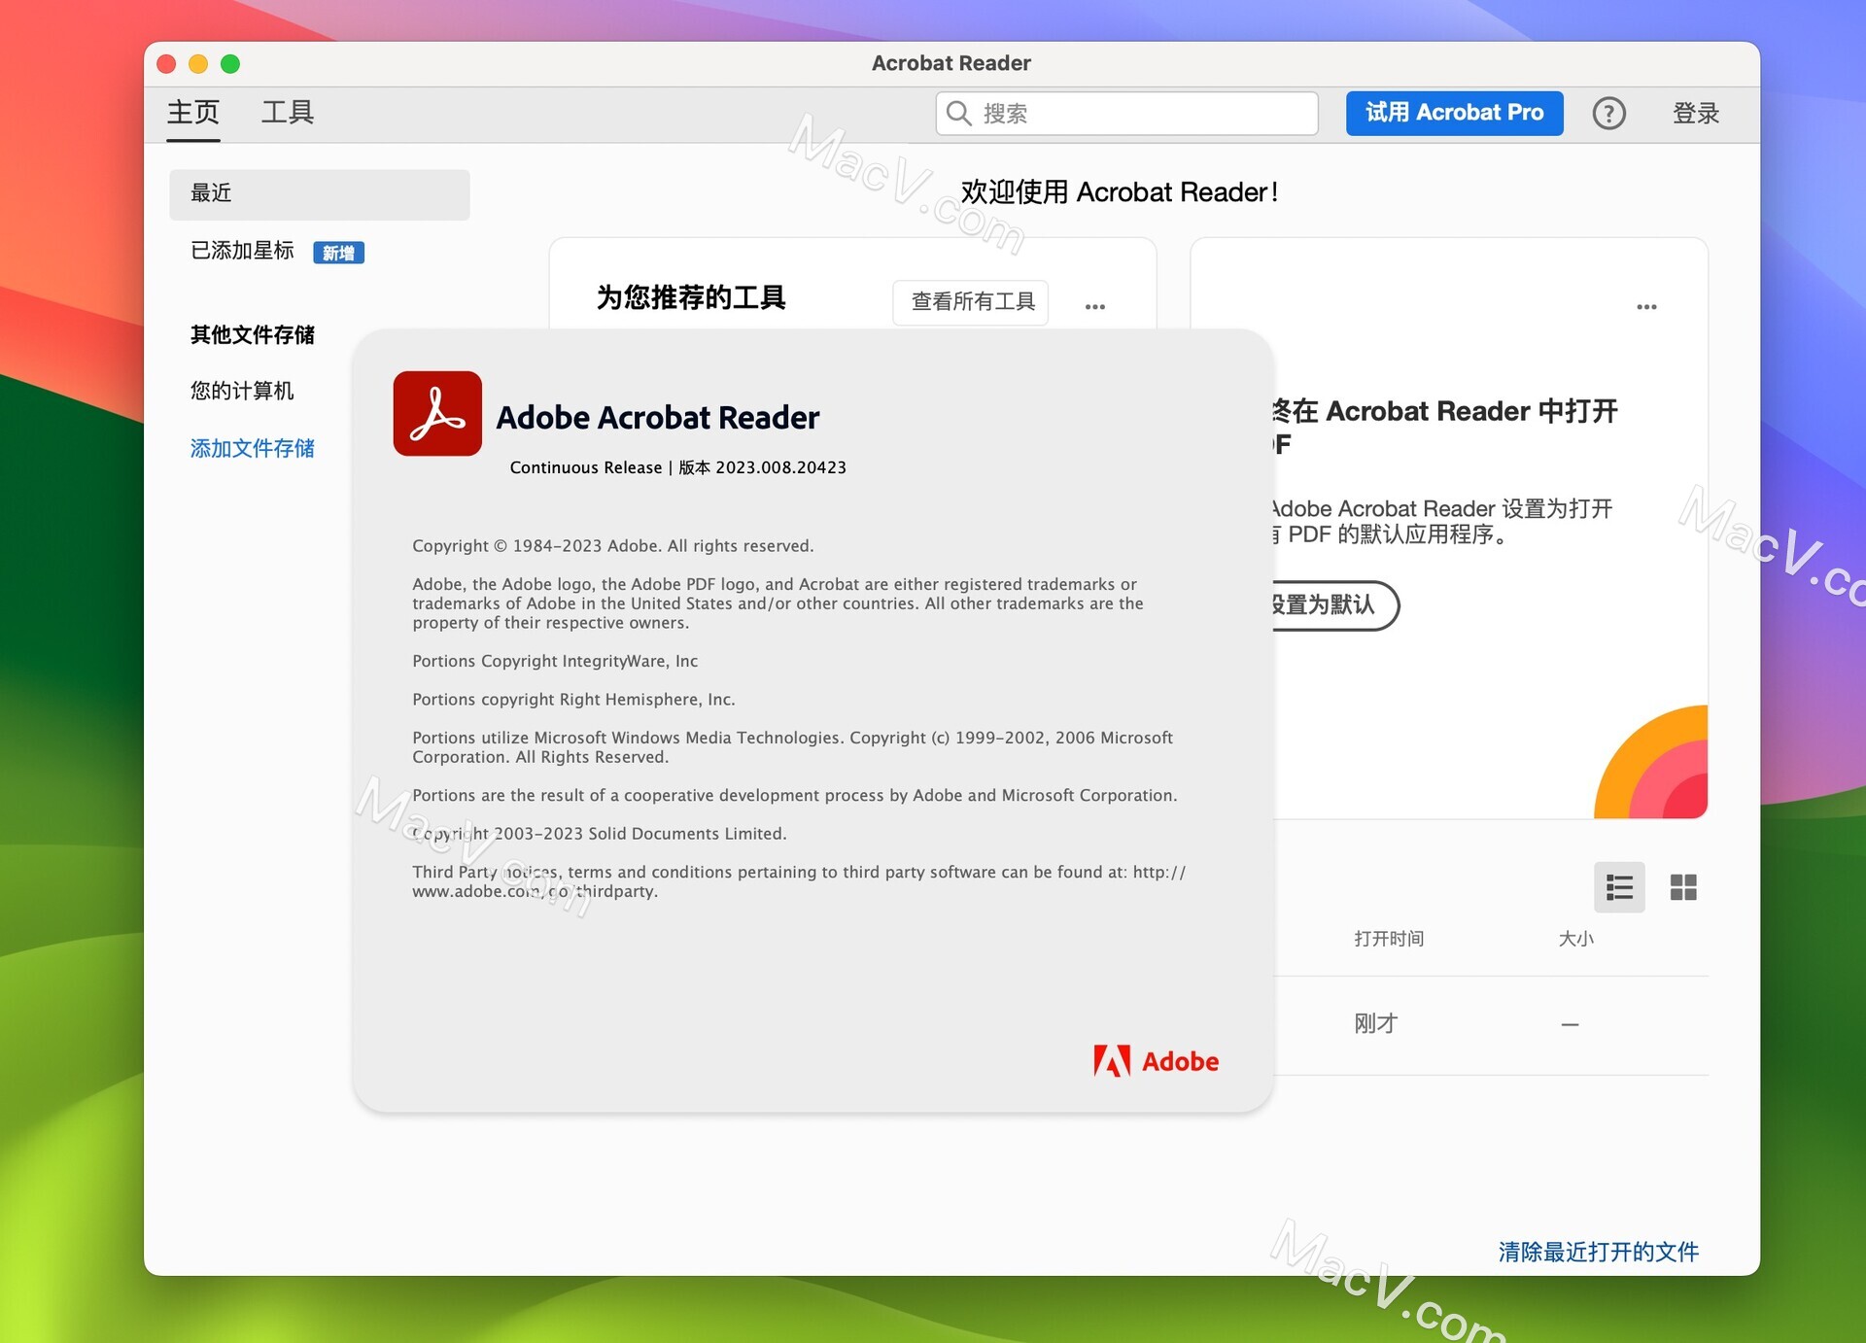The image size is (1866, 1343).
Task: Click the 'Copyright © 1984–2023 Adobe' line
Action: (x=612, y=546)
